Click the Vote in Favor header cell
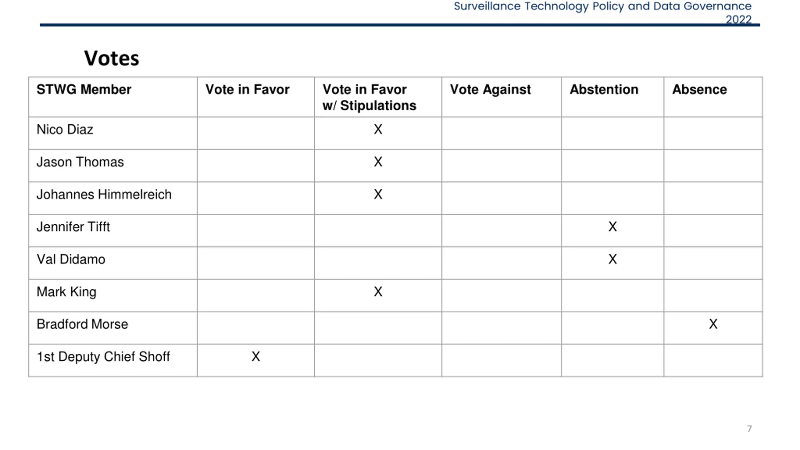The height and width of the screenshot is (450, 800). tap(256, 97)
